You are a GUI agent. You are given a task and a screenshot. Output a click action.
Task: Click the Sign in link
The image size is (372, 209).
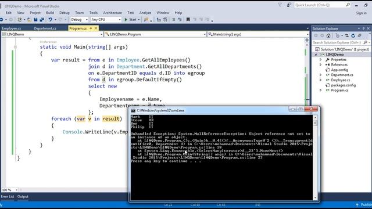[362, 13]
